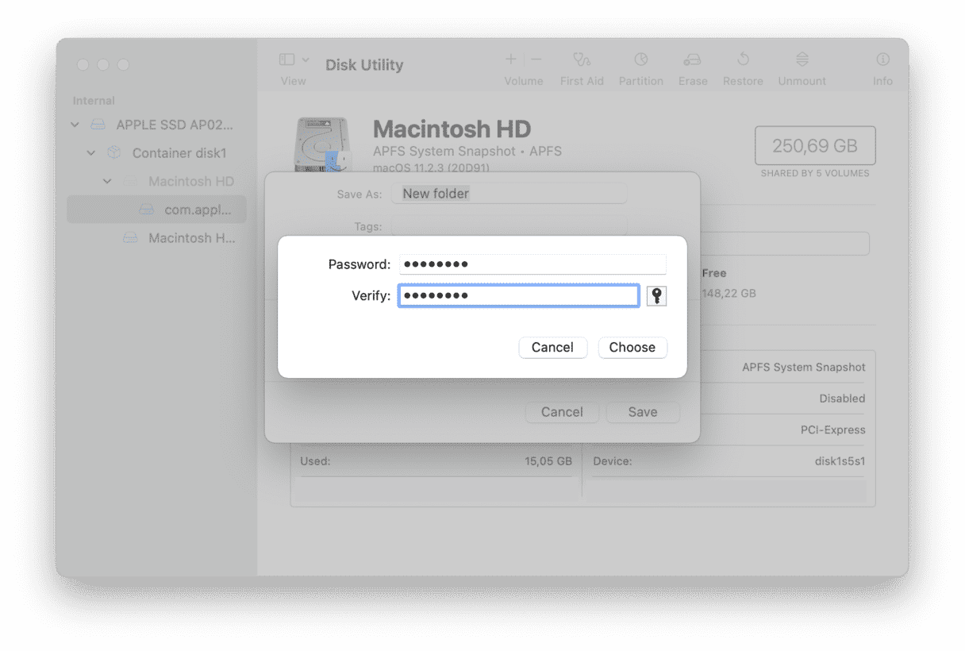Click the Save button in save sheet
Screen dimensions: 965x651
click(642, 412)
